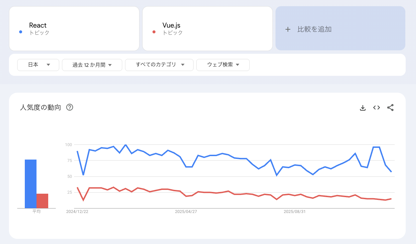Open the ウェブ検索 search type selector
The height and width of the screenshot is (244, 416).
point(223,65)
